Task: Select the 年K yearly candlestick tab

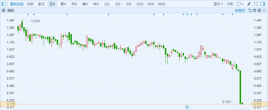Action: click(96, 4)
